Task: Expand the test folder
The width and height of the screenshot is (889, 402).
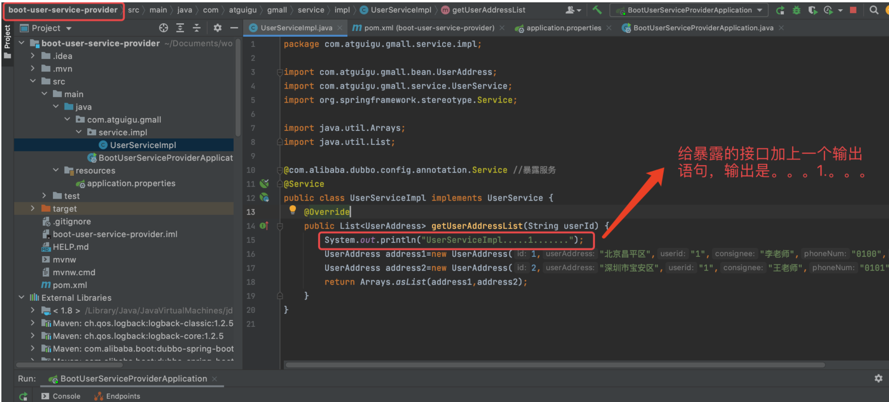Action: (x=44, y=195)
